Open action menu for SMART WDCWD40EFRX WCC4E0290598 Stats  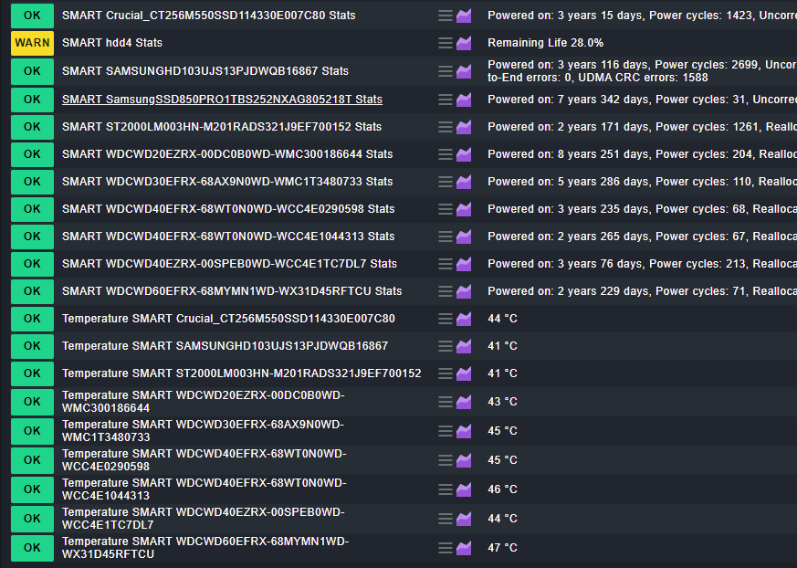tap(446, 209)
